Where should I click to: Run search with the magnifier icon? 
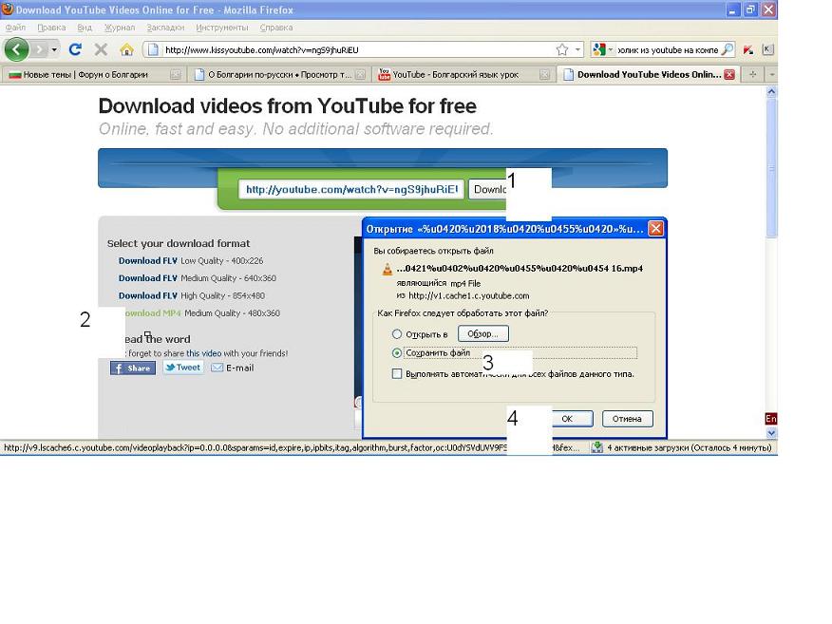[728, 50]
